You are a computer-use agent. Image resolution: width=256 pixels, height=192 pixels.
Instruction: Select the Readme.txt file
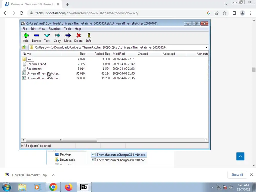click(34, 68)
